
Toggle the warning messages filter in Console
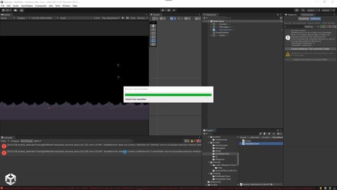coord(193,141)
